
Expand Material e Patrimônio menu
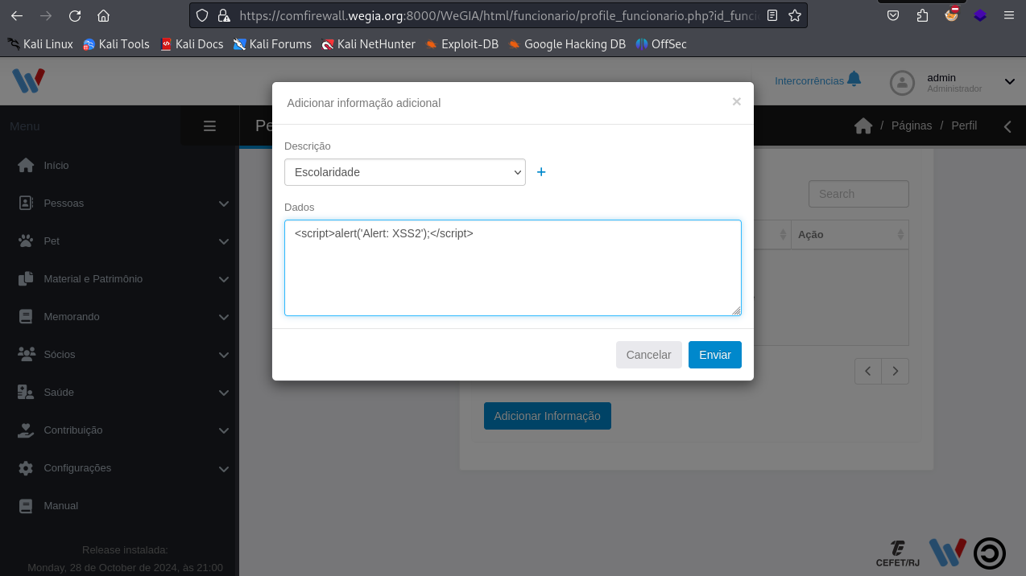point(119,279)
